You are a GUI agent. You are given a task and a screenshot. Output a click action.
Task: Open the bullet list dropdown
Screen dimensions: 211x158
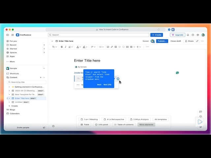(x=101, y=47)
